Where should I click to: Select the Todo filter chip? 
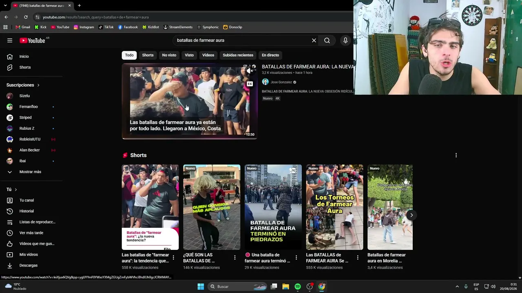pyautogui.click(x=129, y=55)
